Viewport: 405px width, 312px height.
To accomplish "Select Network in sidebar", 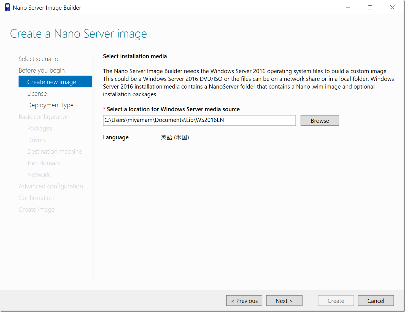I will [39, 175].
